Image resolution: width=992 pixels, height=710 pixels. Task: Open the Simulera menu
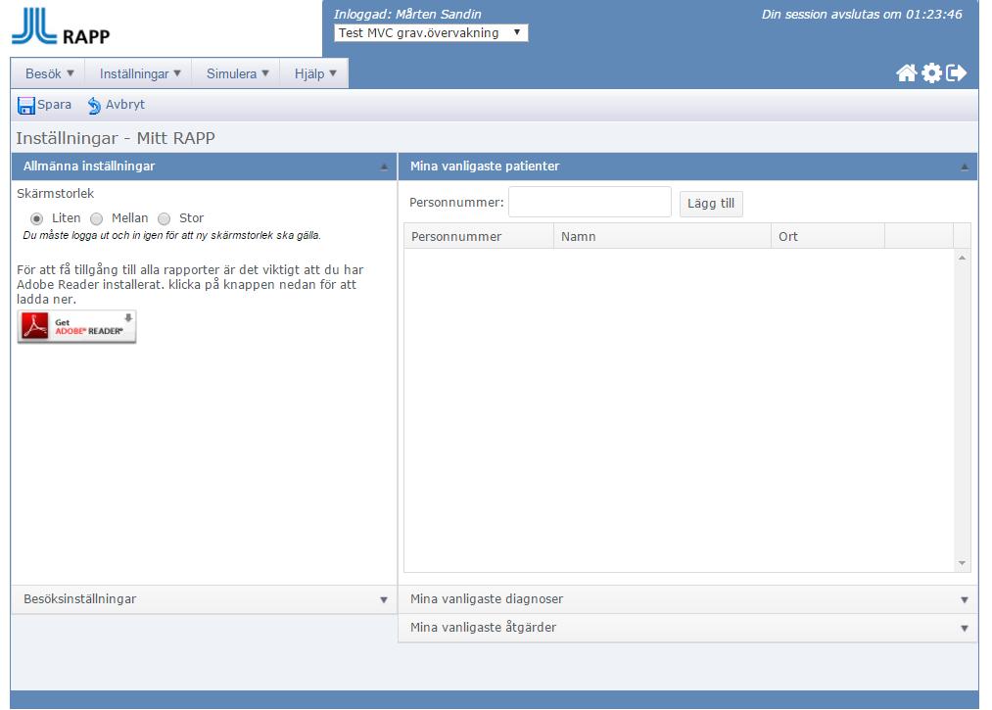pos(237,74)
